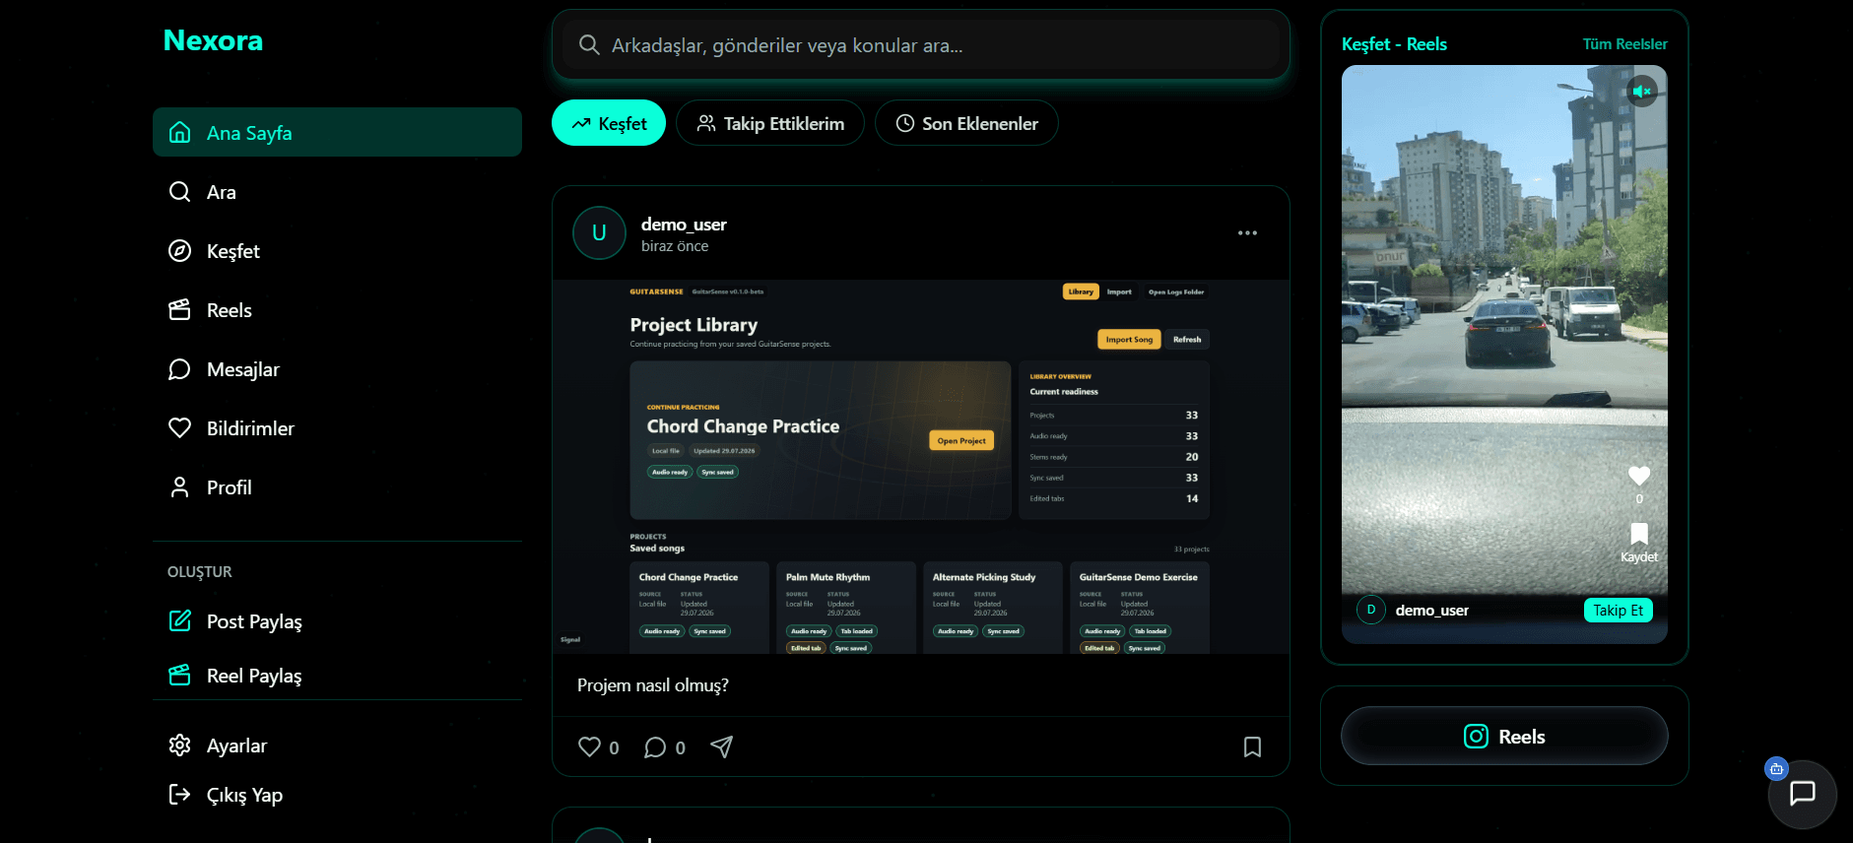Viewport: 1853px width, 843px height.
Task: Click the compass icon beside Keşfet
Action: pos(179,250)
